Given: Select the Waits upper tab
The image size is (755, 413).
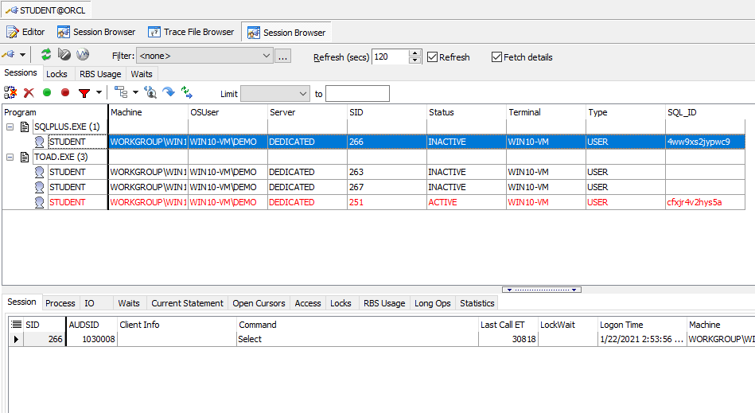Looking at the screenshot, I should pos(142,74).
